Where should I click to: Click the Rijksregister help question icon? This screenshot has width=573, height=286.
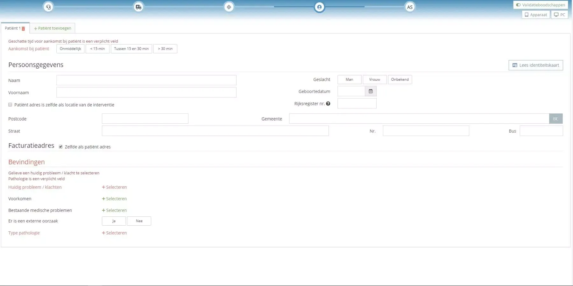click(328, 104)
